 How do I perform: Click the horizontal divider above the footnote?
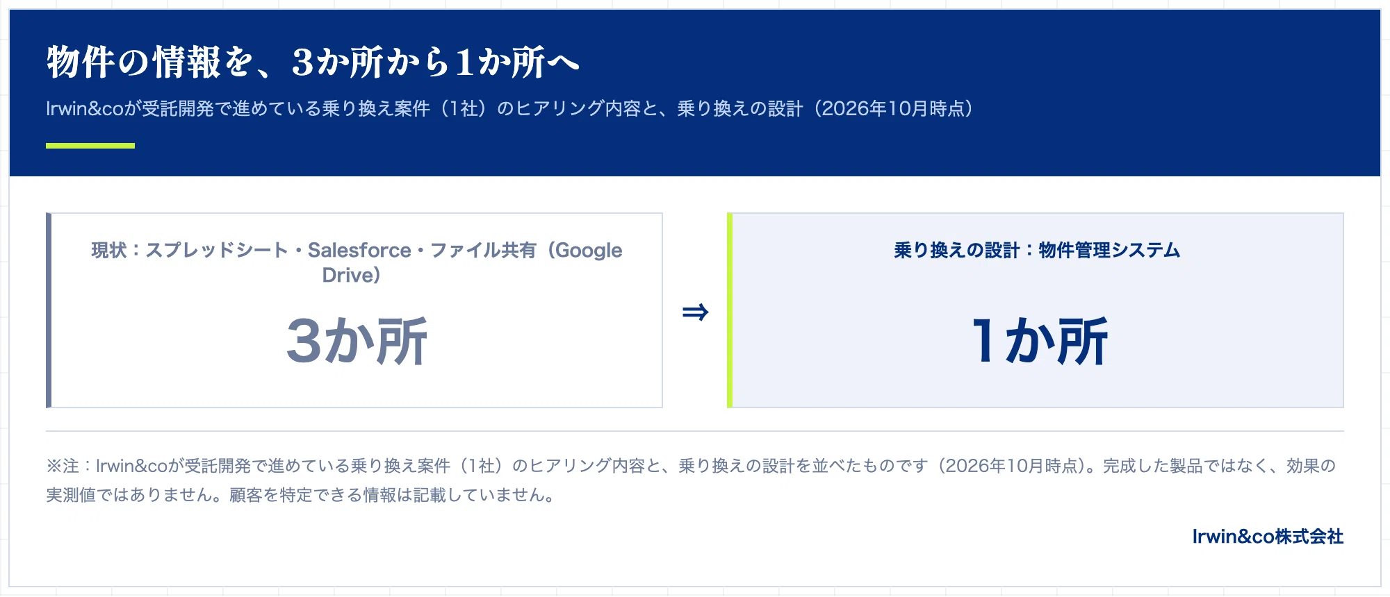(695, 431)
